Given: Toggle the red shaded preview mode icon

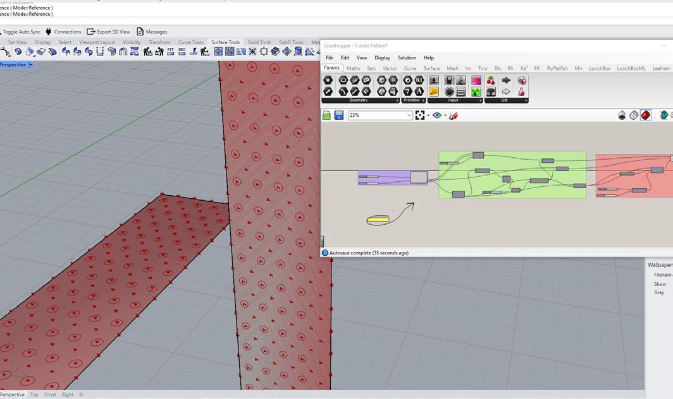Looking at the screenshot, I should [645, 116].
